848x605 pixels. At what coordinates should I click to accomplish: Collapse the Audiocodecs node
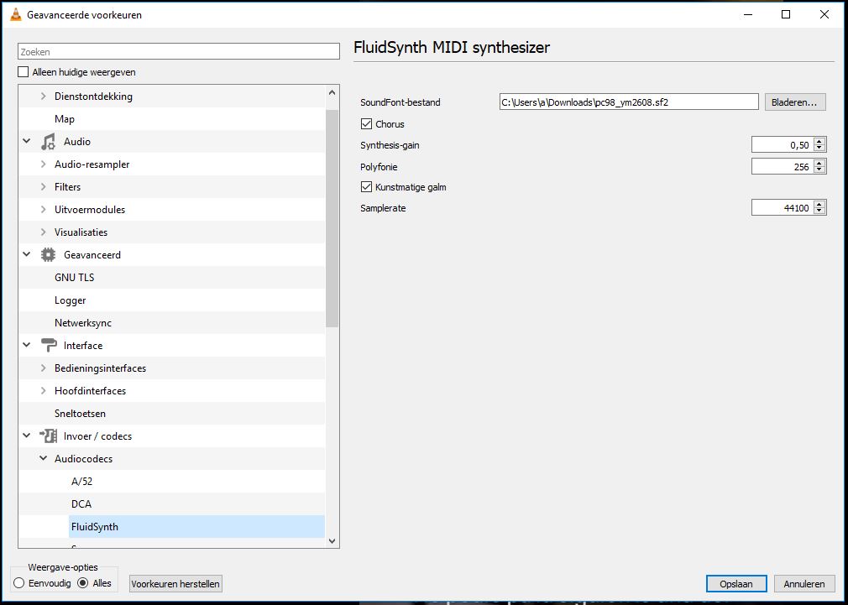tap(44, 458)
